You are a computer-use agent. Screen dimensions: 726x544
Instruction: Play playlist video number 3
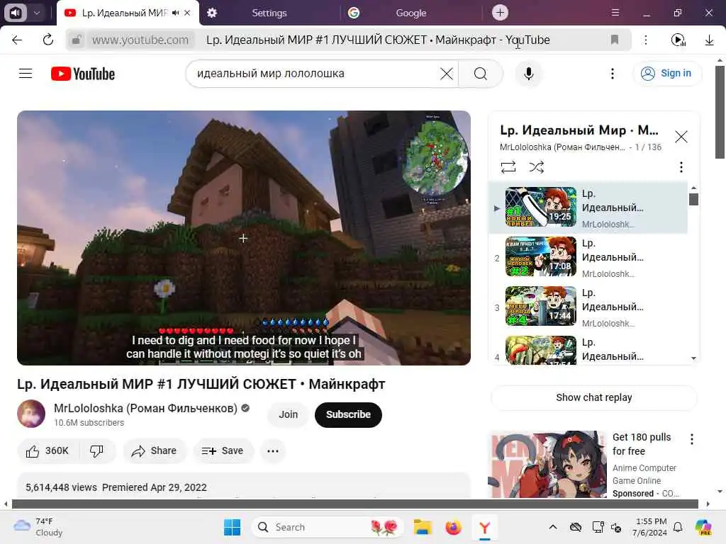pos(588,306)
